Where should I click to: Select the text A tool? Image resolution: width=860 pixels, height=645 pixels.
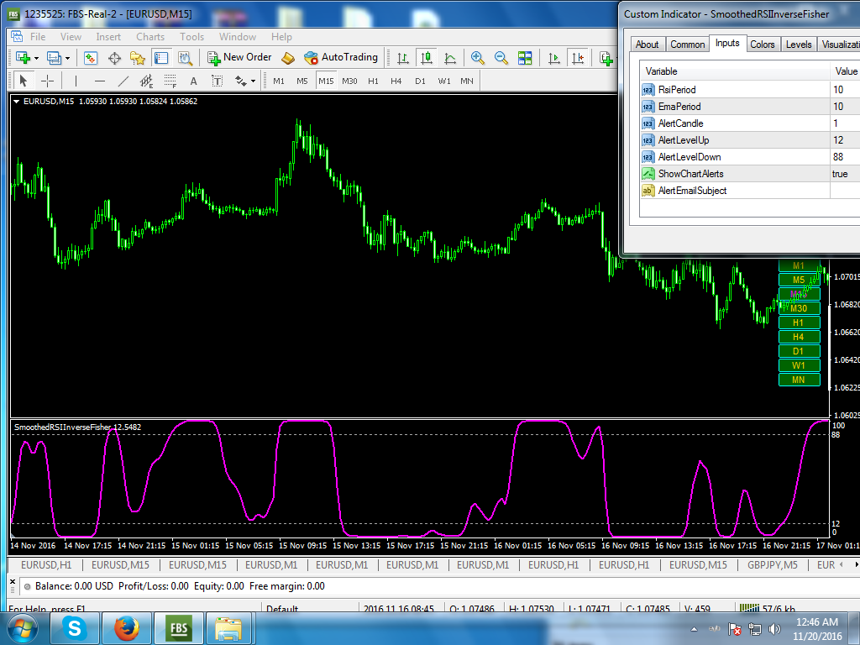coord(194,81)
